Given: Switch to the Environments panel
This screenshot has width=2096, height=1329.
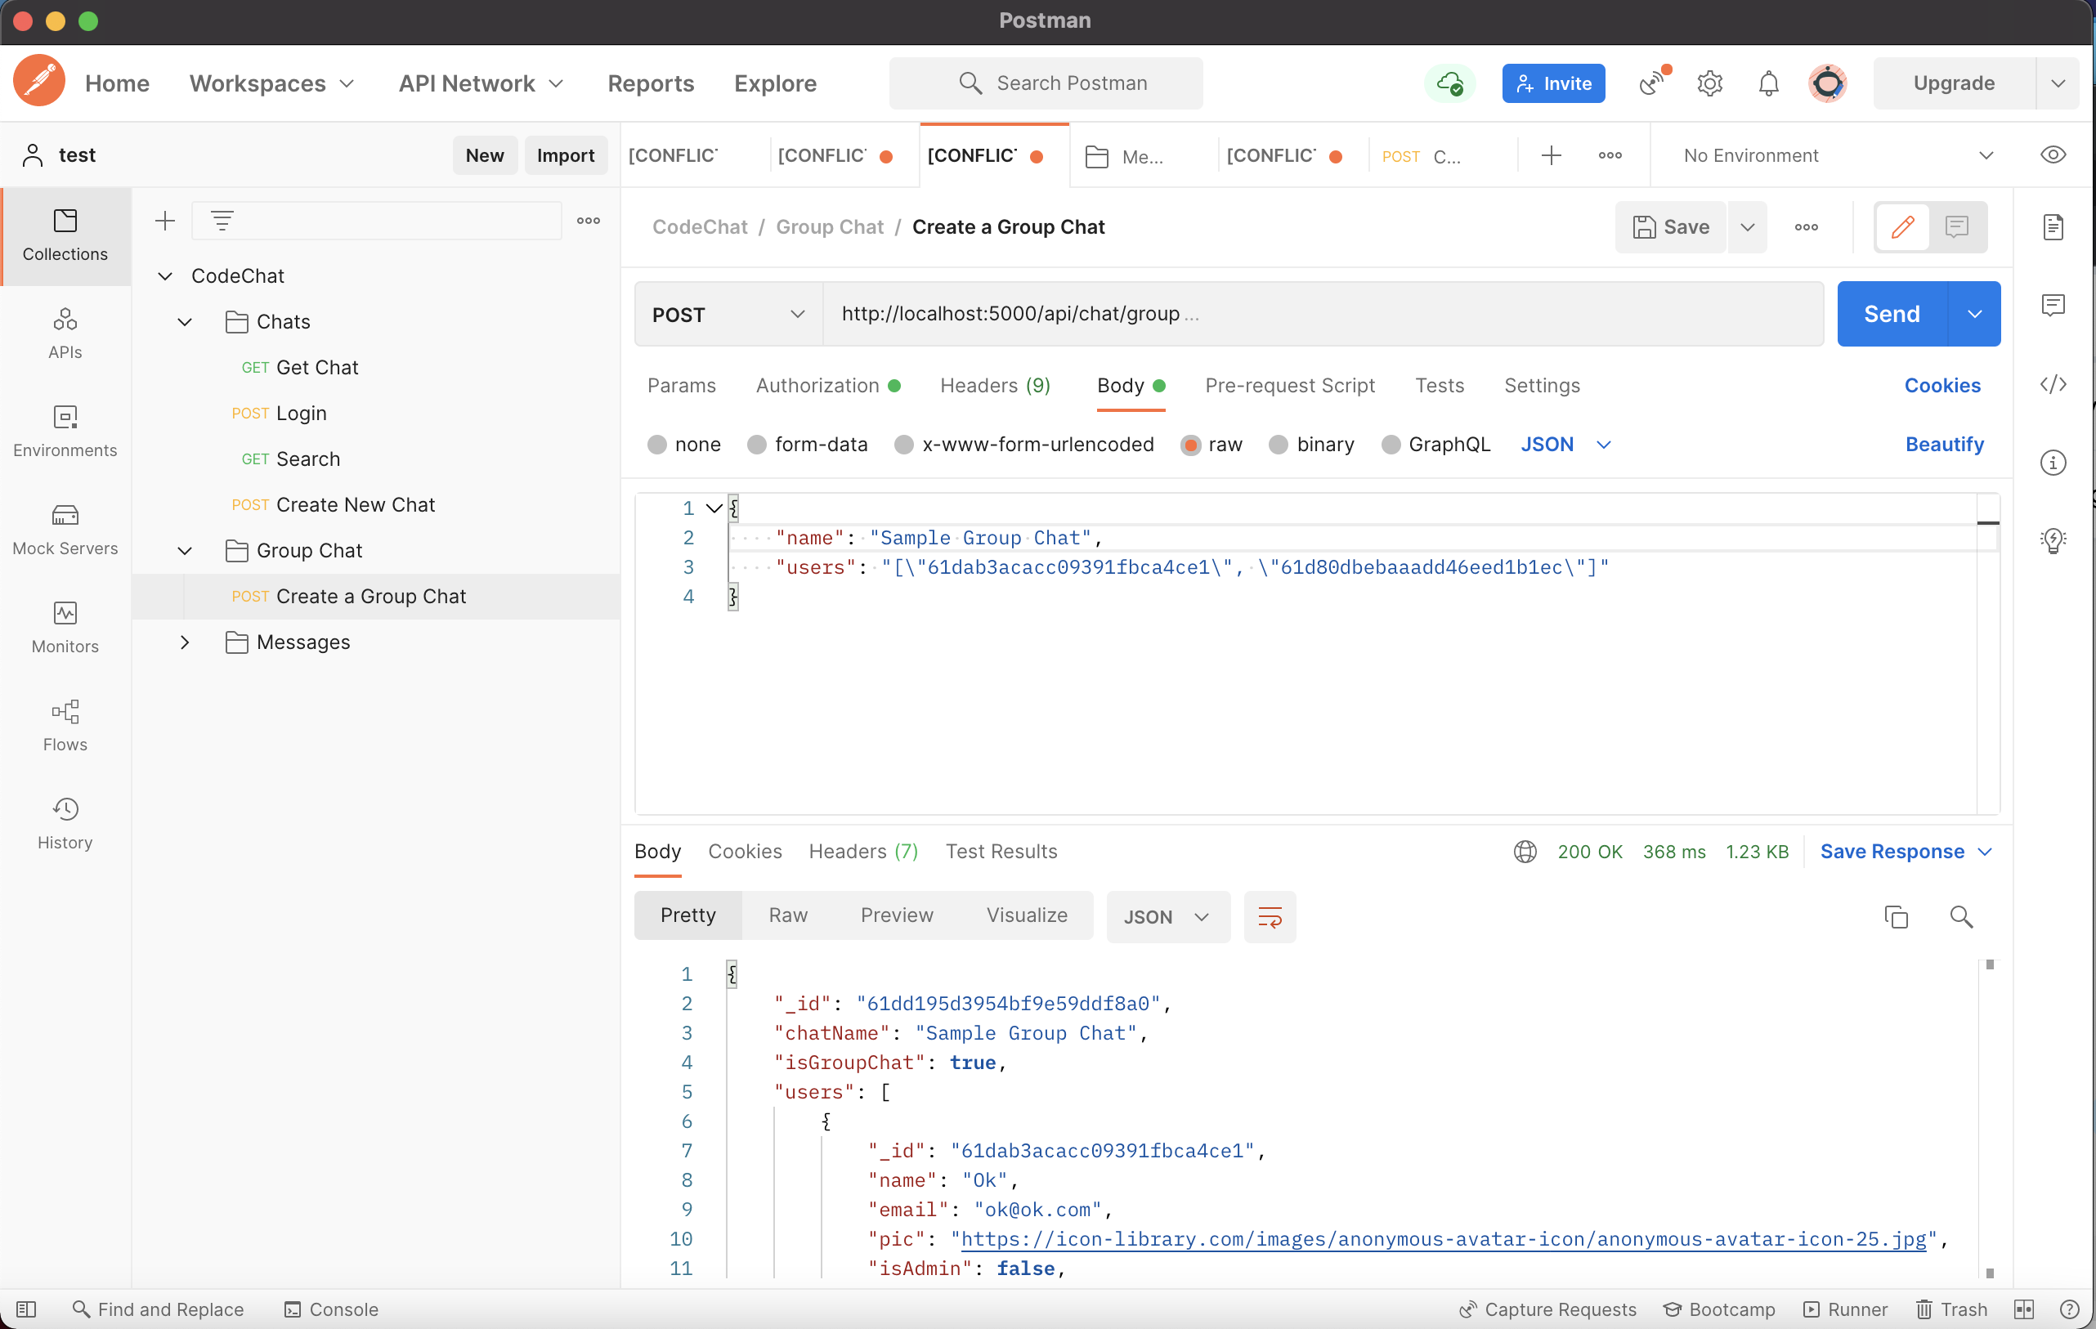Looking at the screenshot, I should (x=65, y=432).
